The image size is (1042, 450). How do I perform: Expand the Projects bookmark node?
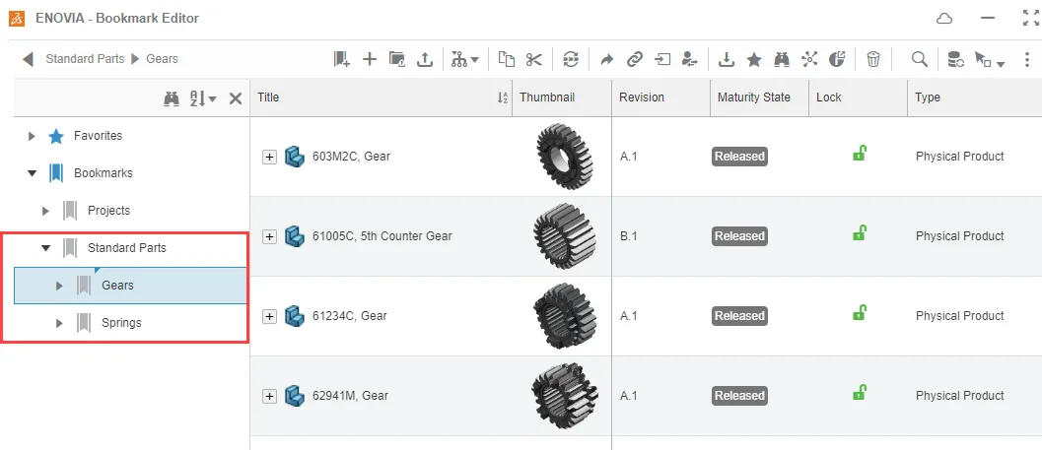(45, 211)
